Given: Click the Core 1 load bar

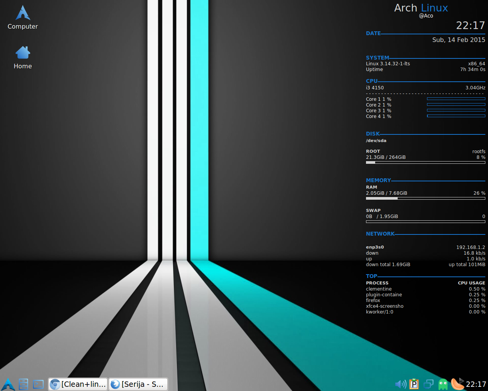Looking at the screenshot, I should 456,99.
